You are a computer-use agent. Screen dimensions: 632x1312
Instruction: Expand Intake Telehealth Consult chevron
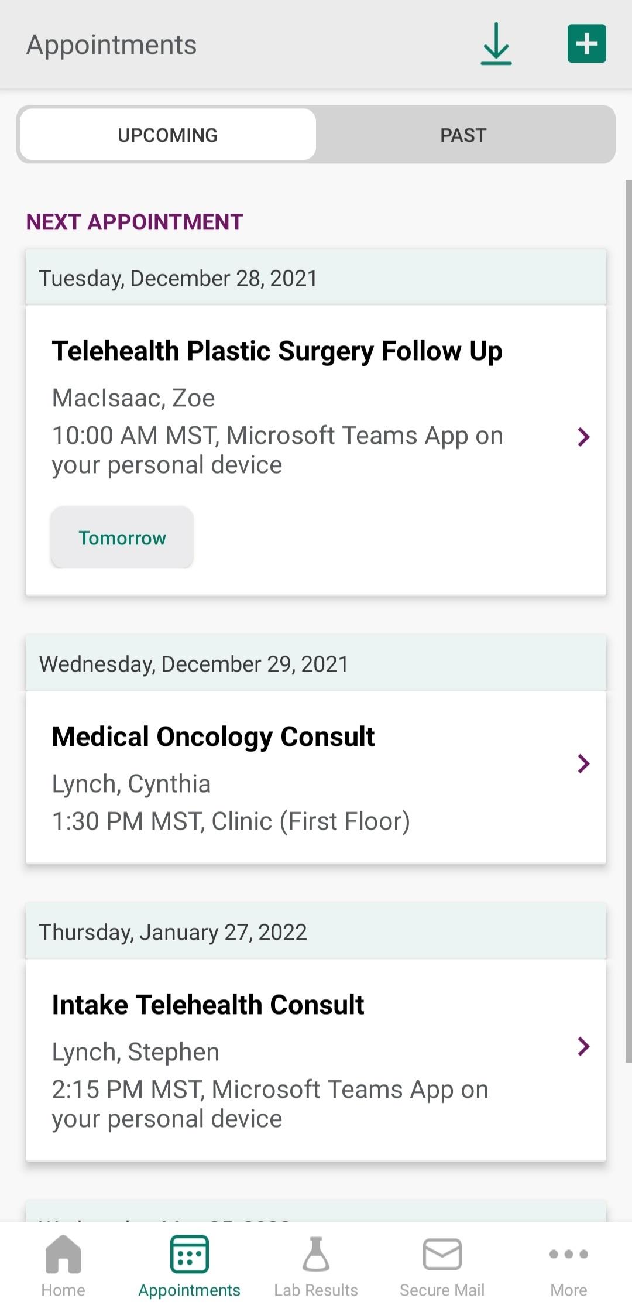pyautogui.click(x=583, y=1046)
